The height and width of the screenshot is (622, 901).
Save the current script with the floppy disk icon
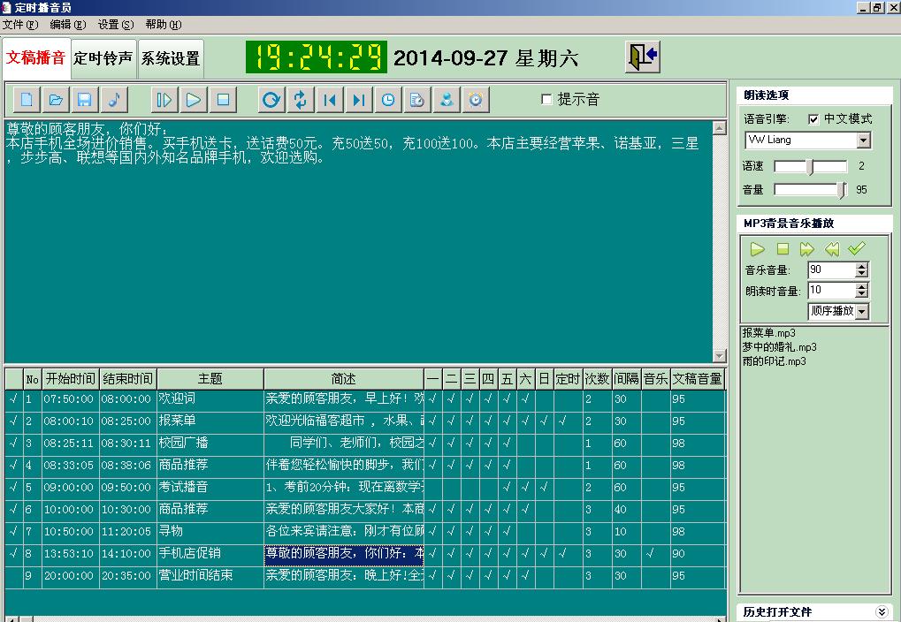pyautogui.click(x=83, y=100)
